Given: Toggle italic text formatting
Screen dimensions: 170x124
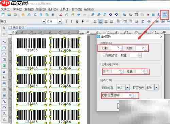Looking at the screenshot, I should [x=72, y=21].
